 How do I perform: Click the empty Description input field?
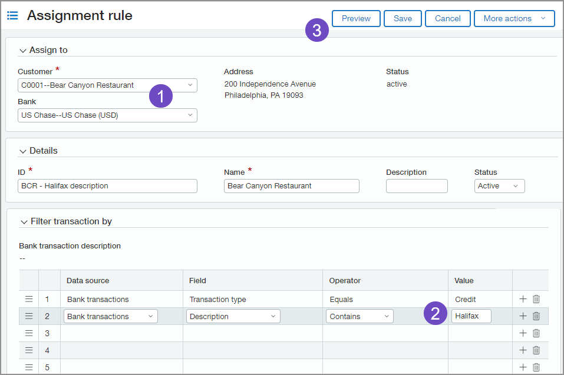click(417, 185)
